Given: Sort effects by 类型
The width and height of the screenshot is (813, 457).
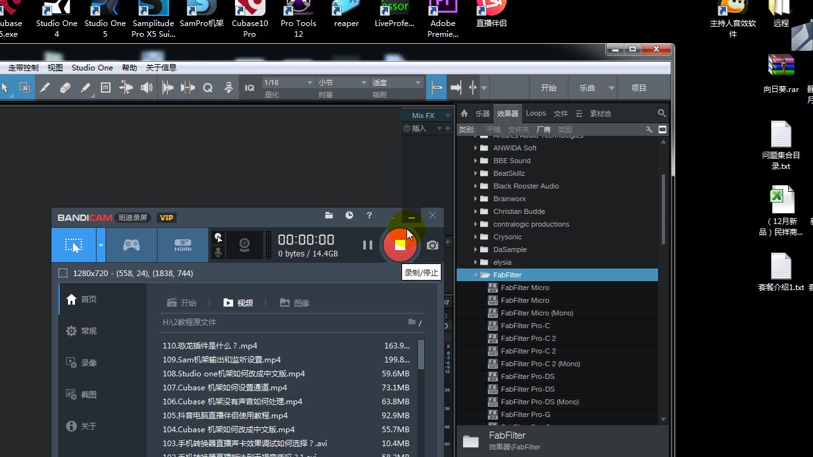Looking at the screenshot, I should 565,129.
